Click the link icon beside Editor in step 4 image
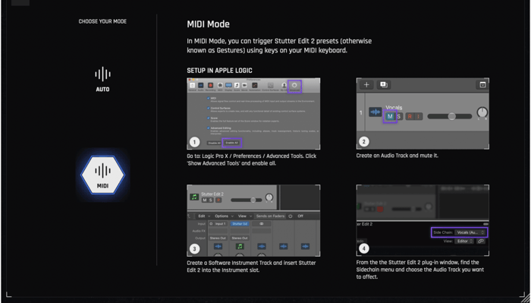This screenshot has height=303, width=531. click(x=480, y=241)
